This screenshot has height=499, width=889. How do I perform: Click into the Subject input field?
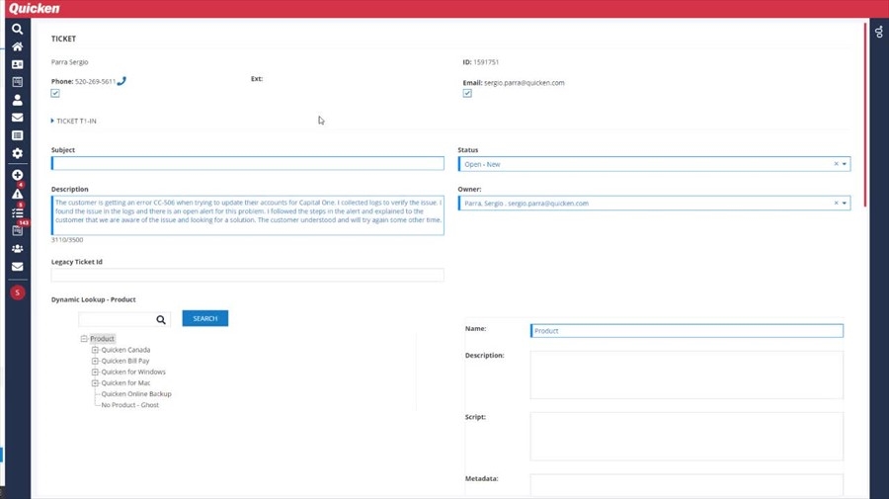247,164
